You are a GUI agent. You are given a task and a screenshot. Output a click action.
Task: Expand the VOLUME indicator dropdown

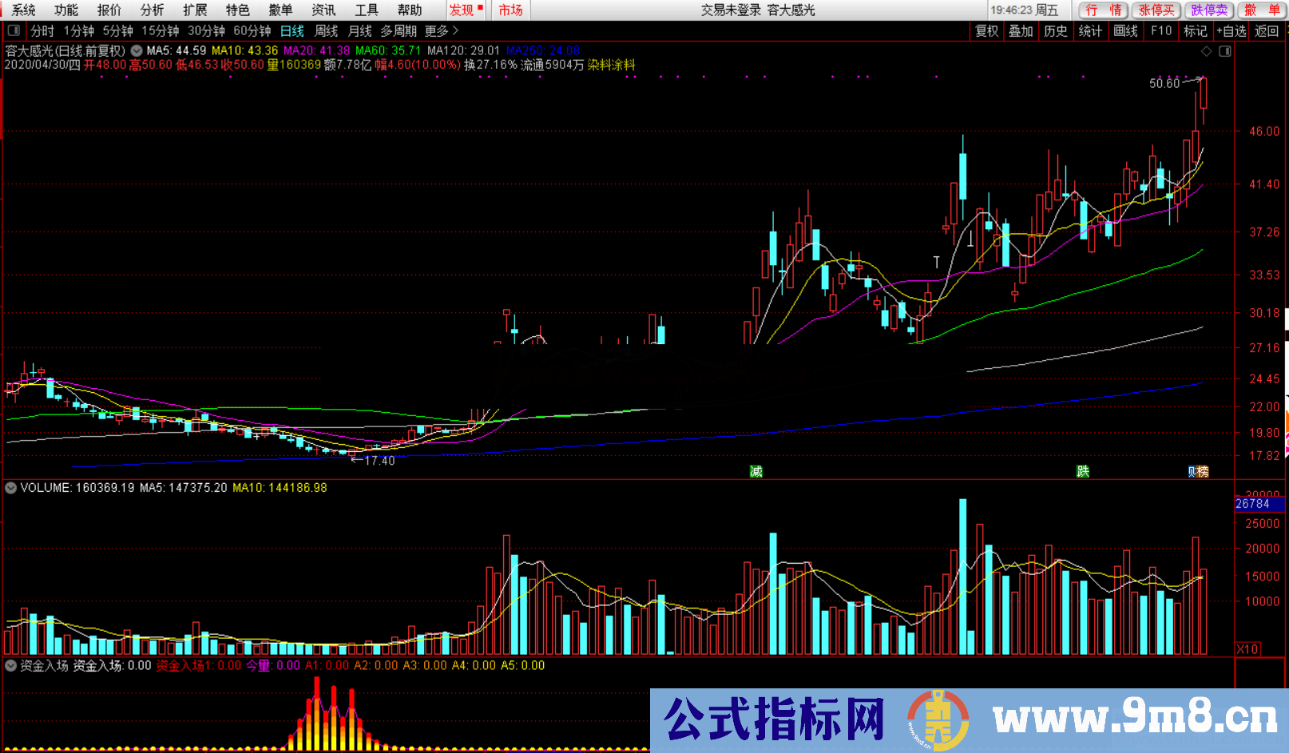(x=11, y=488)
